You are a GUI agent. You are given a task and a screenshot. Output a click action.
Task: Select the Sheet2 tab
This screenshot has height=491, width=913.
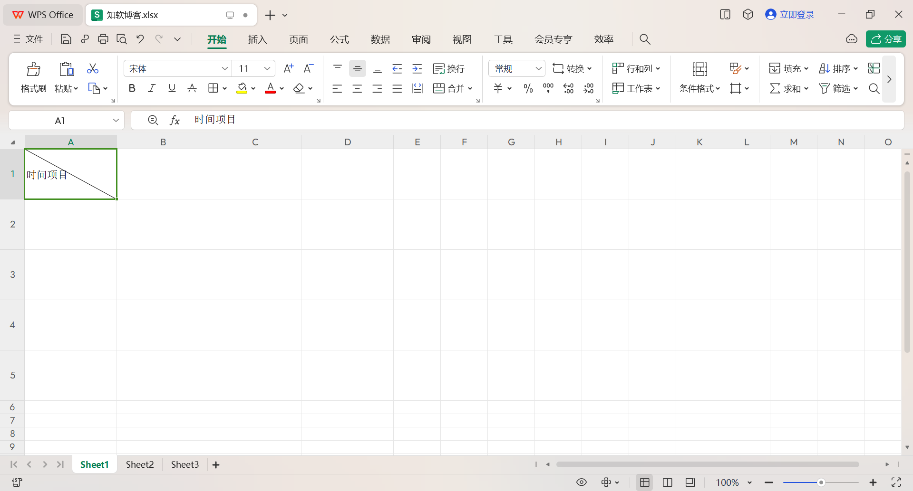(140, 465)
